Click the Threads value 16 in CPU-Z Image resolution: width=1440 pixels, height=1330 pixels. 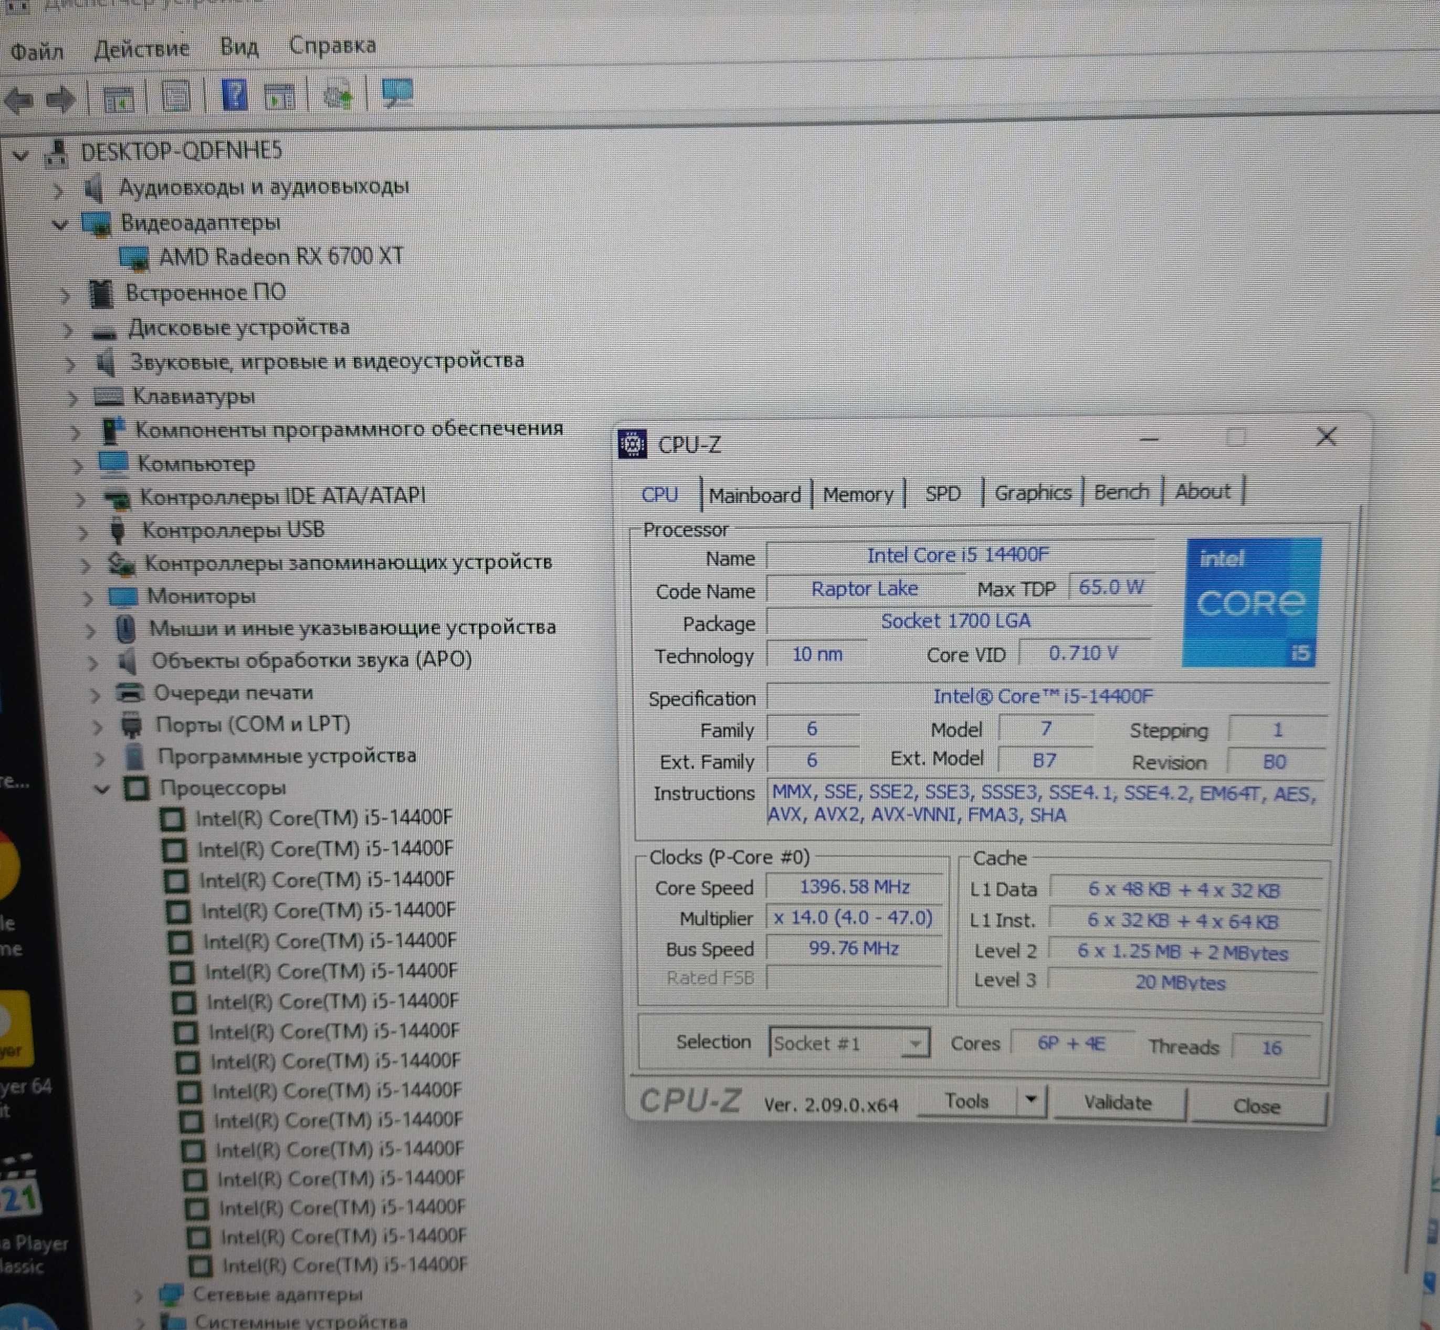pos(1271,1048)
